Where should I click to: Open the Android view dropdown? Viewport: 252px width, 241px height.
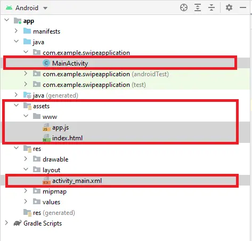[45, 8]
